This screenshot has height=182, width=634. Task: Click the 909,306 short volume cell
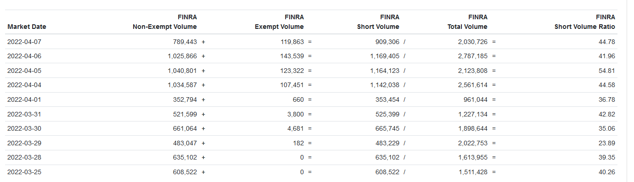(x=387, y=42)
